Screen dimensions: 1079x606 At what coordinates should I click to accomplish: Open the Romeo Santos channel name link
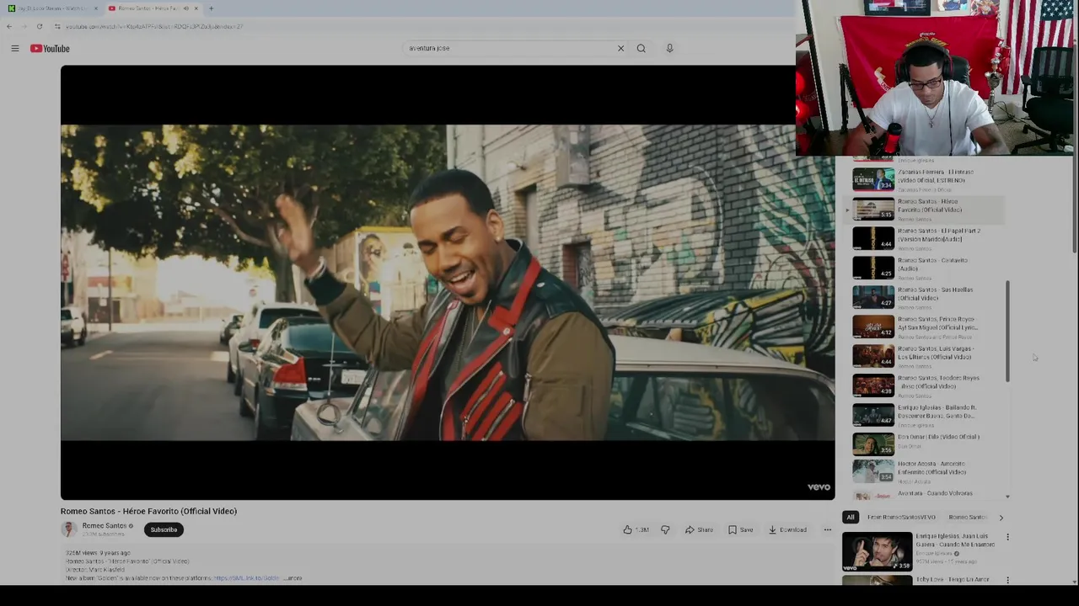104,525
